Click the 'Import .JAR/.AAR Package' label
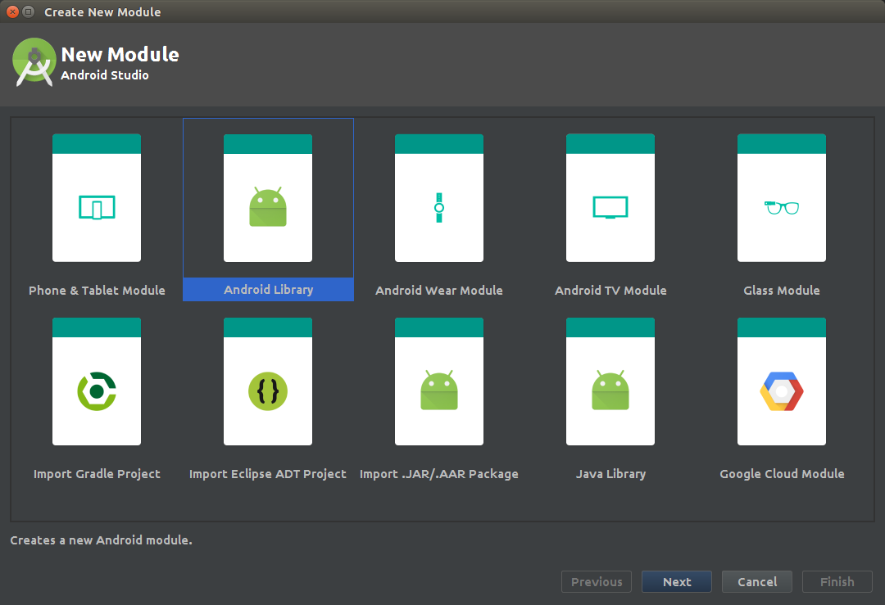The width and height of the screenshot is (885, 605). [439, 474]
